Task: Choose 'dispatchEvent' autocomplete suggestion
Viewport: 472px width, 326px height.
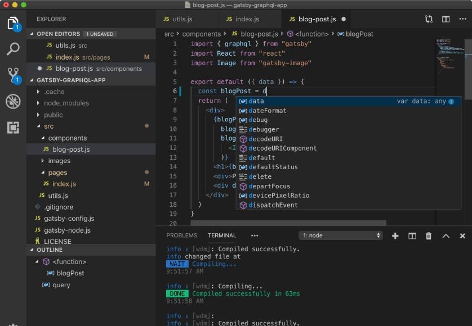Action: coord(349,205)
